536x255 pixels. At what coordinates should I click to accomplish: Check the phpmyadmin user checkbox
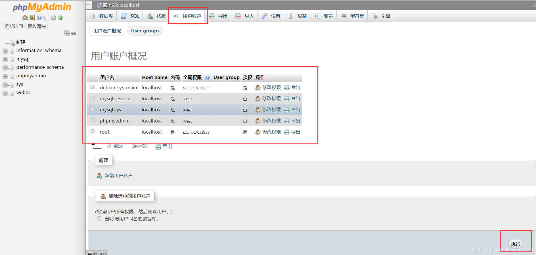click(93, 120)
